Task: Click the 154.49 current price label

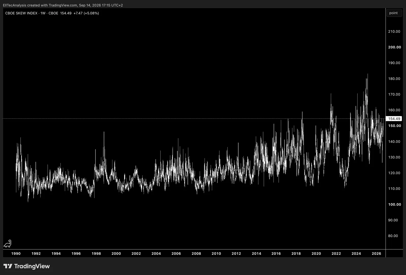Action: pos(394,119)
